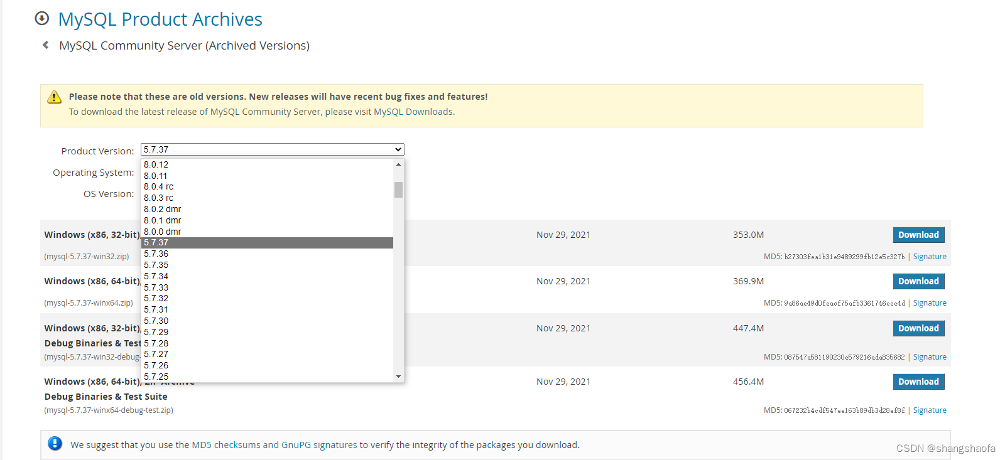This screenshot has height=460, width=1005.
Task: Pick 8.0.0 dmr from version options
Action: tap(268, 232)
